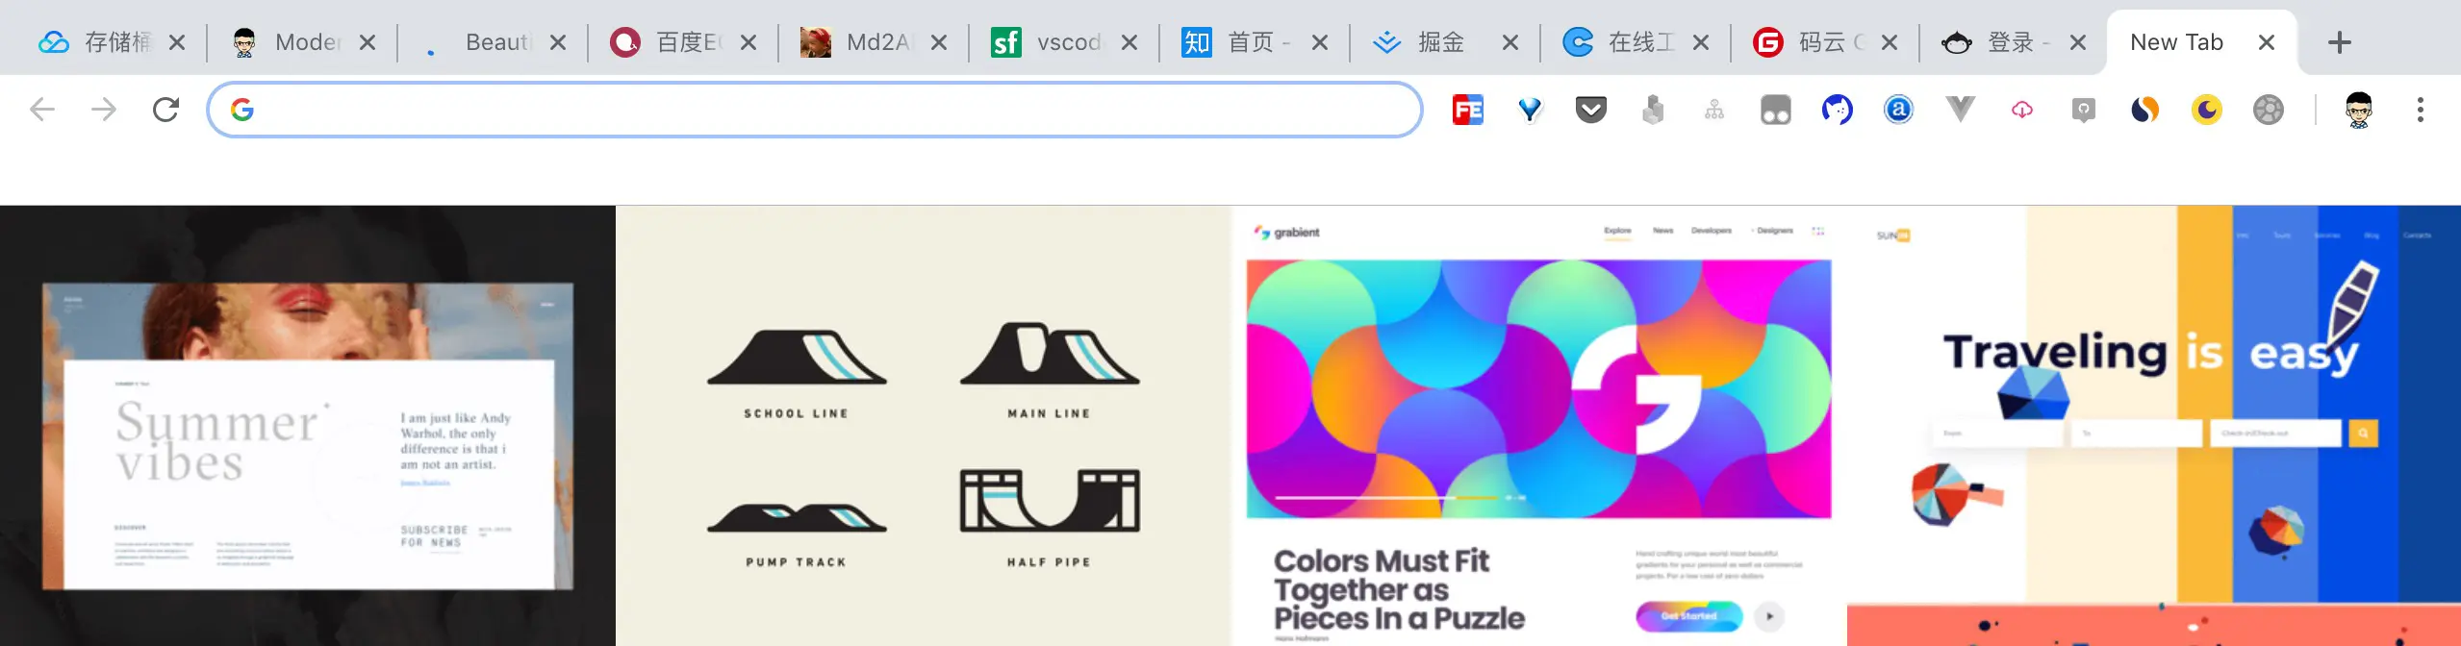The width and height of the screenshot is (2461, 646).
Task: Open the Chrome three-dot menu
Action: [2420, 110]
